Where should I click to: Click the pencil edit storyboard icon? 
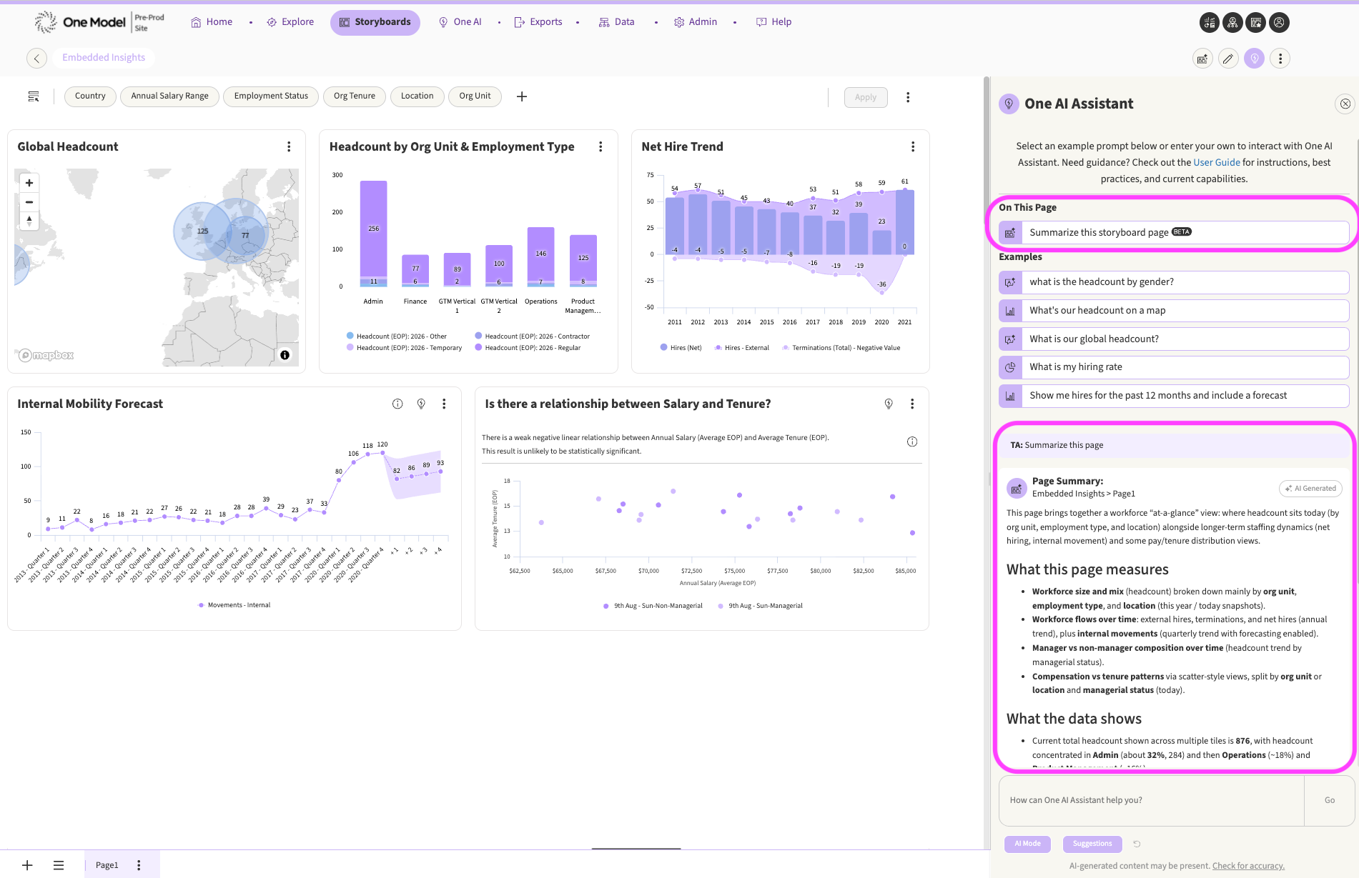click(1228, 59)
